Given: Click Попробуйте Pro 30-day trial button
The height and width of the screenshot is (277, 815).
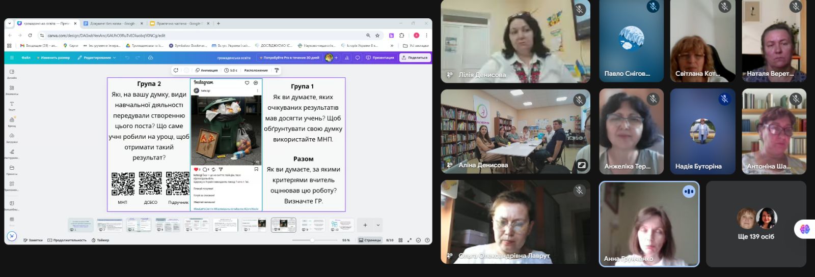Looking at the screenshot, I should click(289, 57).
